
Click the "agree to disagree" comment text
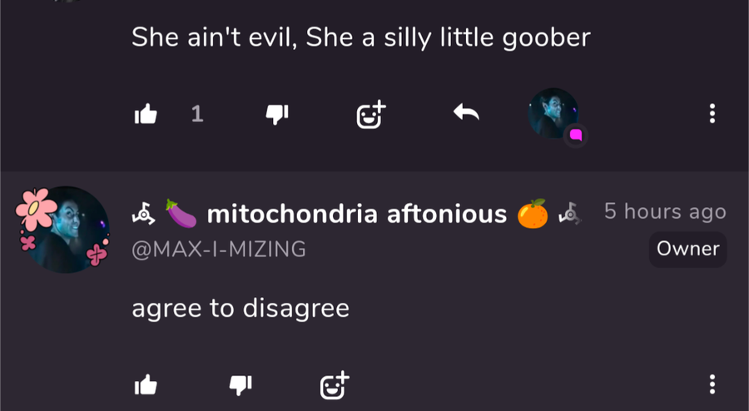[241, 309]
